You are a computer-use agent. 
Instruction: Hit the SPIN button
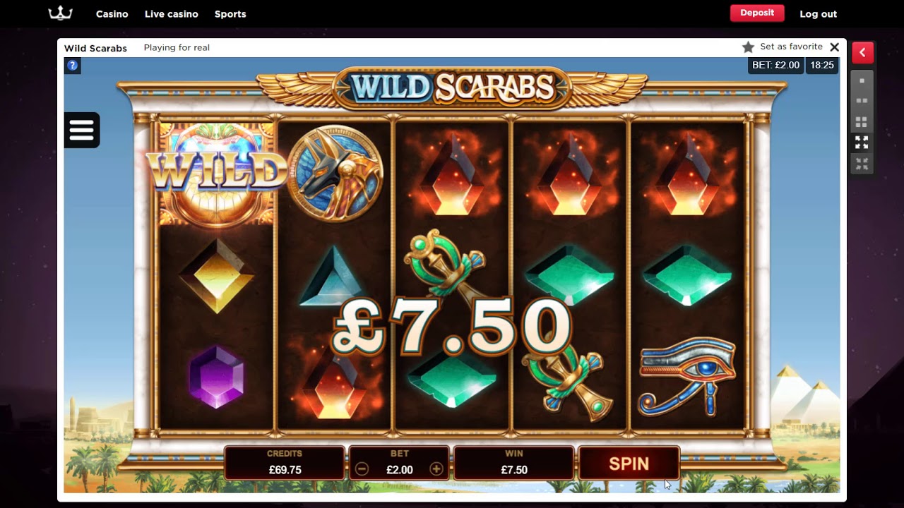629,464
